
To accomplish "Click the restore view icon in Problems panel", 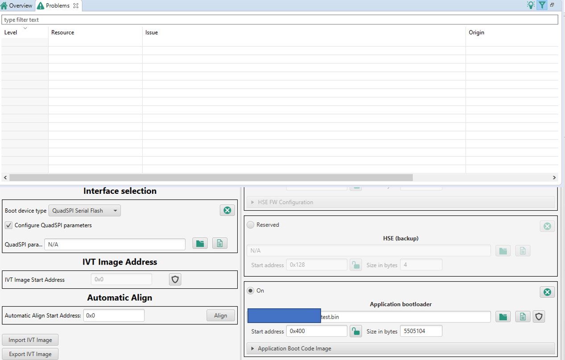I will coord(552,5).
